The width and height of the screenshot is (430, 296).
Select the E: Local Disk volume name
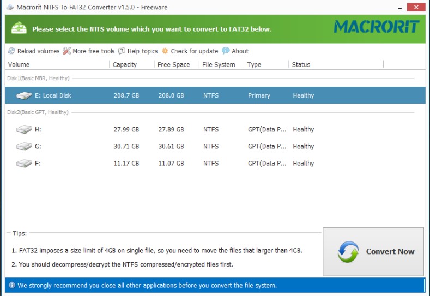[x=53, y=95]
